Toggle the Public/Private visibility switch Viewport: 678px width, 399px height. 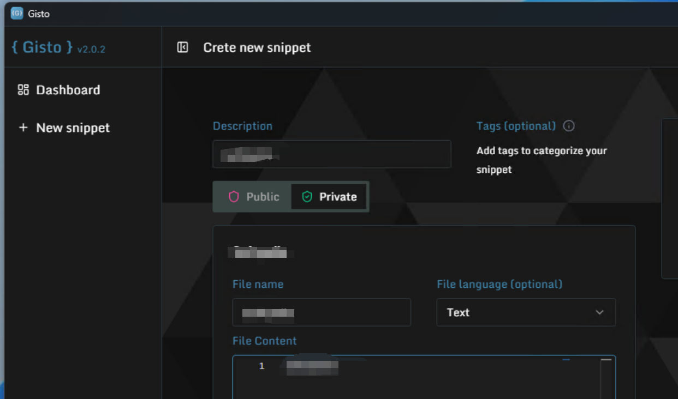pos(290,197)
